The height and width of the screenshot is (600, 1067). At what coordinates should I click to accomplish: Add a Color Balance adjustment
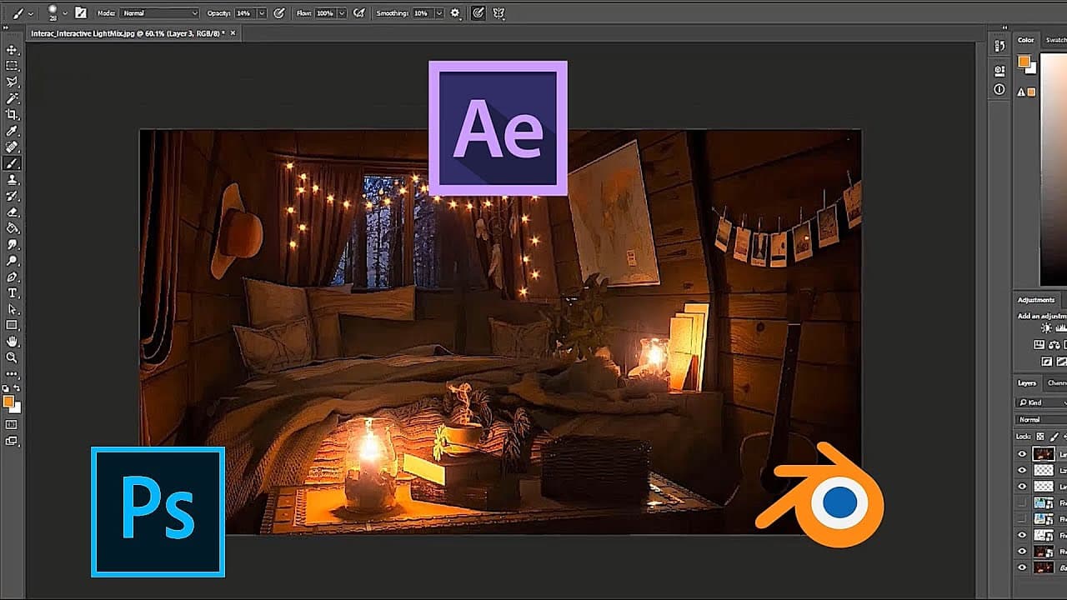pos(1054,345)
